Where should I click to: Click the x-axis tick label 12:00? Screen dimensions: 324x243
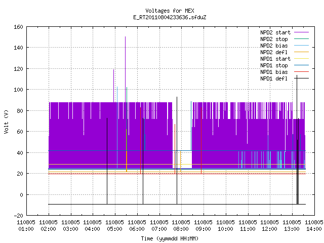tap(269, 229)
